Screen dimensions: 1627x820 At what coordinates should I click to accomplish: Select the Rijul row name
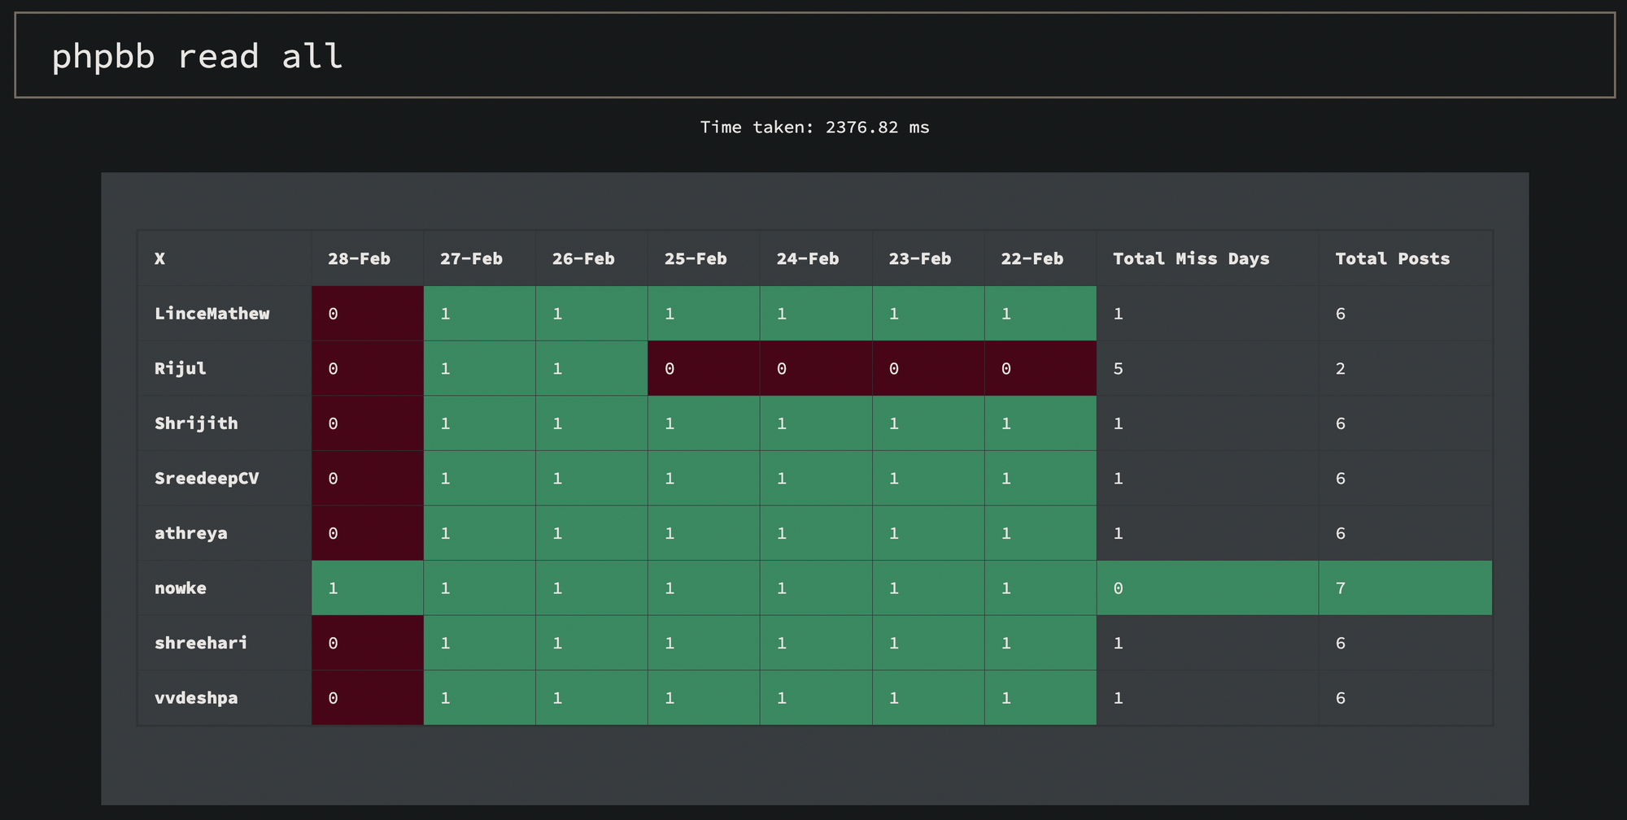click(181, 368)
